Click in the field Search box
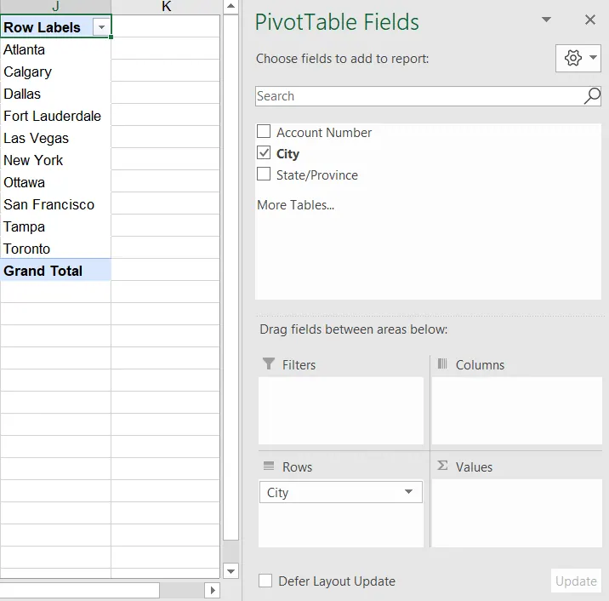The height and width of the screenshot is (601, 609). pos(417,96)
